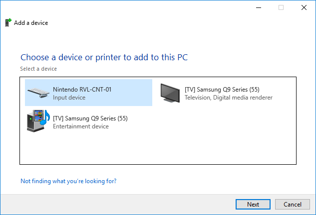Continue with the Next button
316x215 pixels.
(253, 205)
